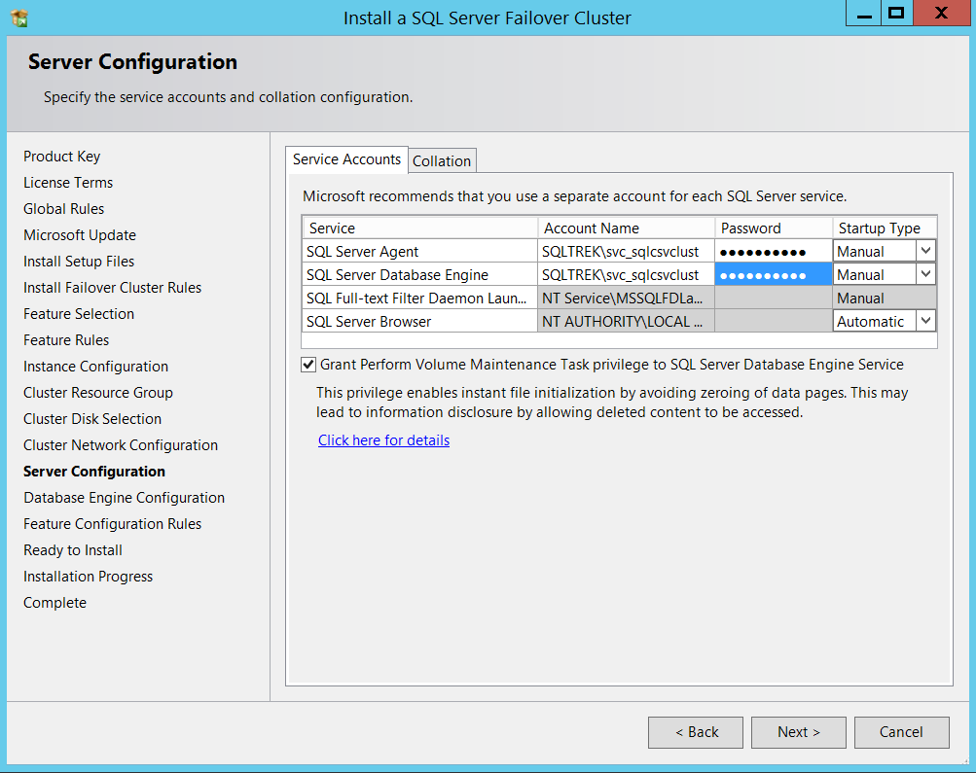Minimize the installer window
This screenshot has height=773, width=976.
coord(861,14)
